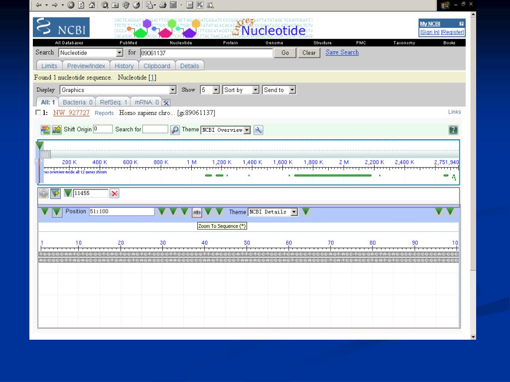Switch to the History tab

(124, 66)
